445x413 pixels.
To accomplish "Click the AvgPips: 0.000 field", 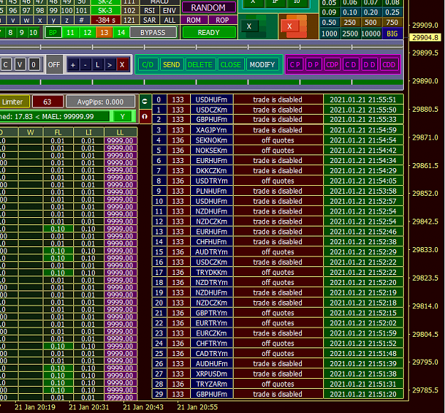I will (100, 102).
